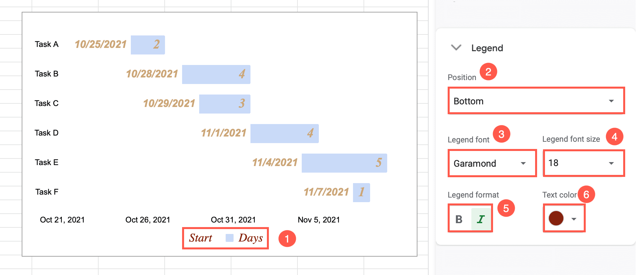Screen dimensions: 637x275
Task: Click the 11/4/2021 data label
Action: click(x=275, y=162)
